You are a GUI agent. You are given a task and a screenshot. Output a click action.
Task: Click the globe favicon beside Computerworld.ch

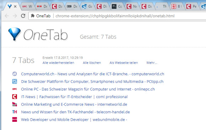15,74
